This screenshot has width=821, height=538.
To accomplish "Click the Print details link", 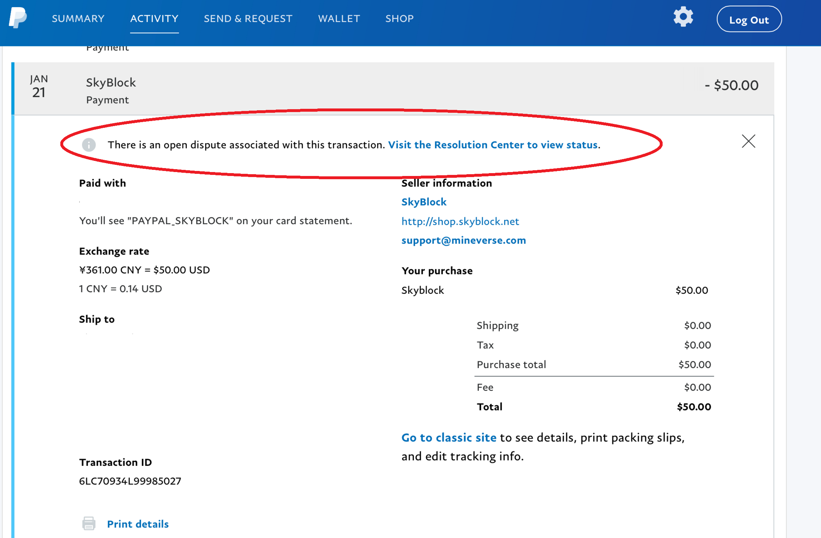I will tap(138, 524).
